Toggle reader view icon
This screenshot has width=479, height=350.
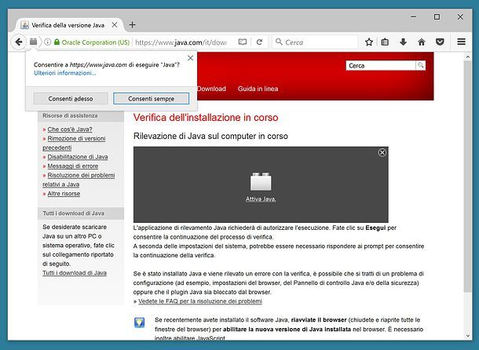(243, 42)
